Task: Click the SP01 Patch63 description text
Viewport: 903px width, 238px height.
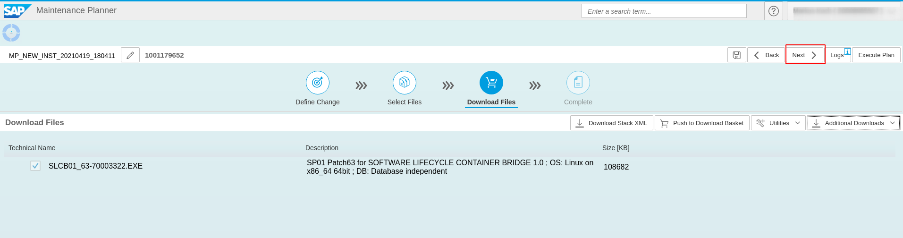Action: (450, 167)
